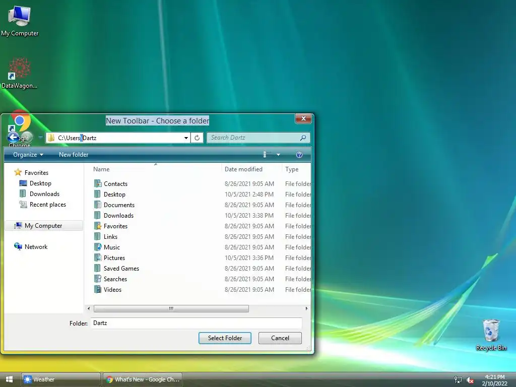Select the Desktop folder in file list

(x=114, y=194)
